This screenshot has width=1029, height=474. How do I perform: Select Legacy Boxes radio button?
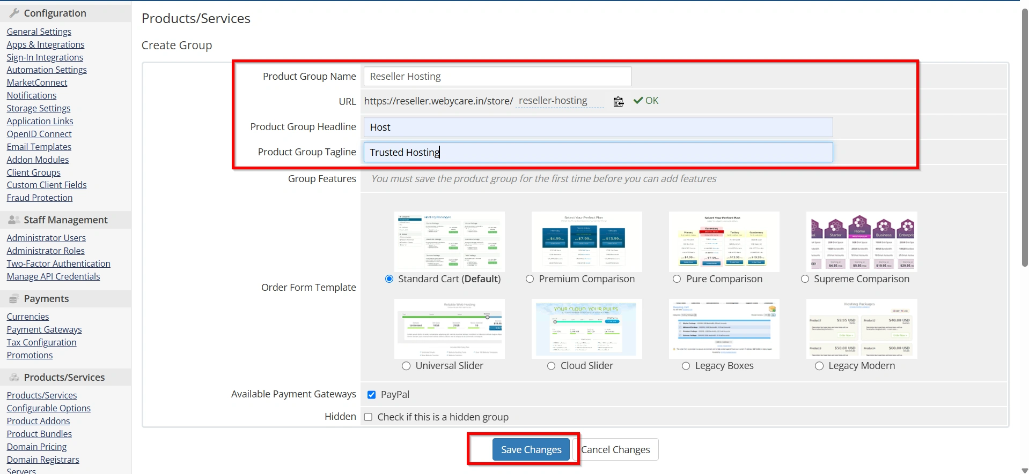[686, 366]
